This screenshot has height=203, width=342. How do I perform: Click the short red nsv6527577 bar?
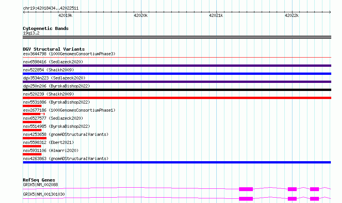32,122
